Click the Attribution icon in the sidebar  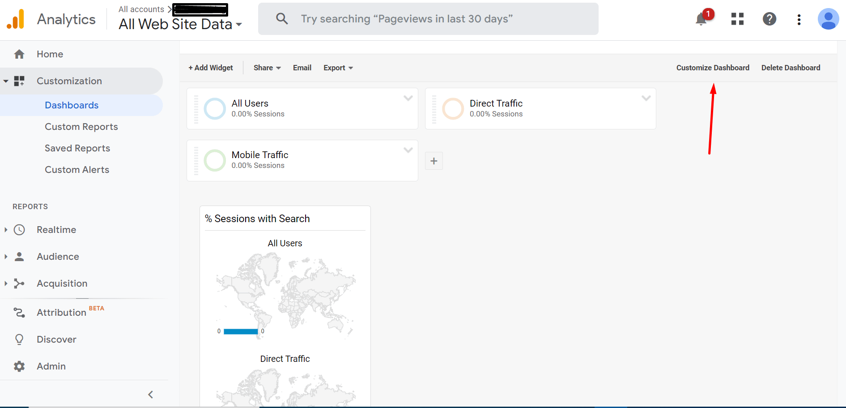click(x=19, y=312)
